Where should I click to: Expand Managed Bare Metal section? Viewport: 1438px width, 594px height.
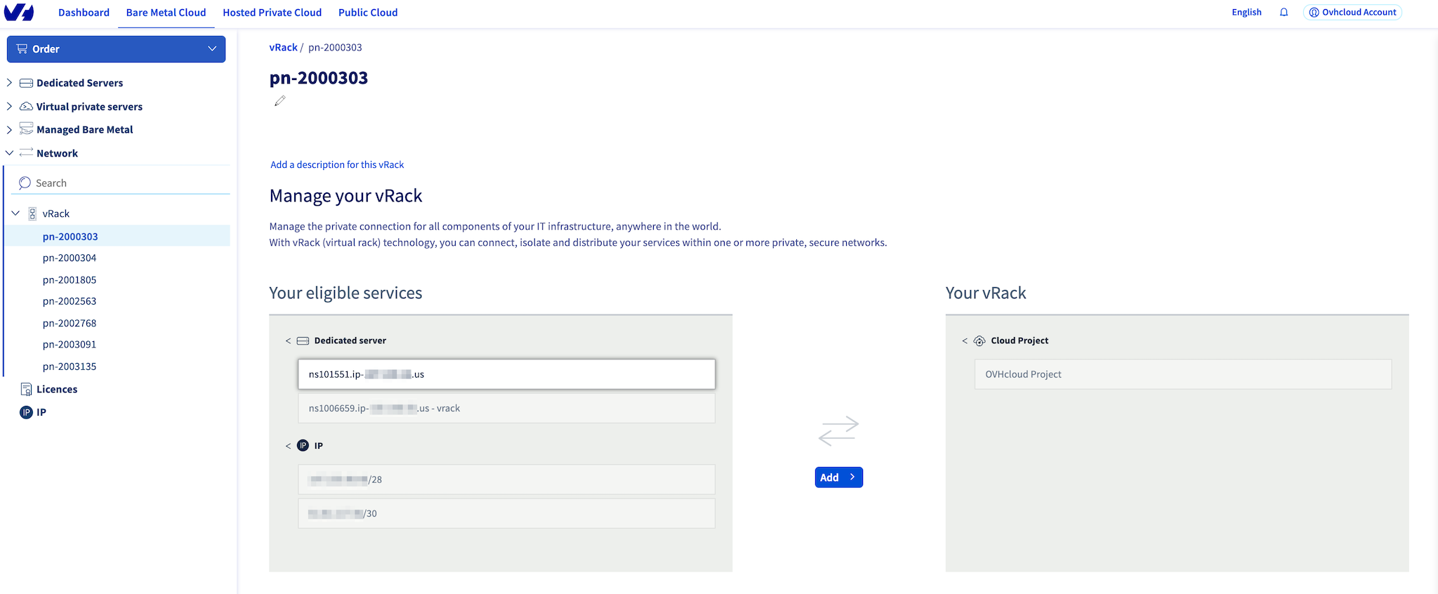pos(9,129)
